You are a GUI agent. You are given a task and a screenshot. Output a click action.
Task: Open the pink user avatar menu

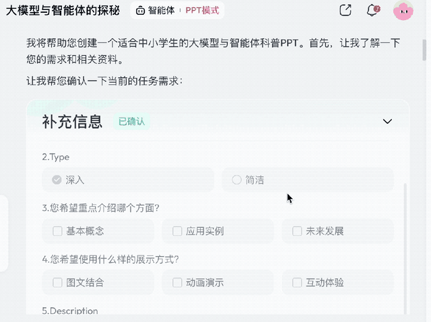(403, 11)
